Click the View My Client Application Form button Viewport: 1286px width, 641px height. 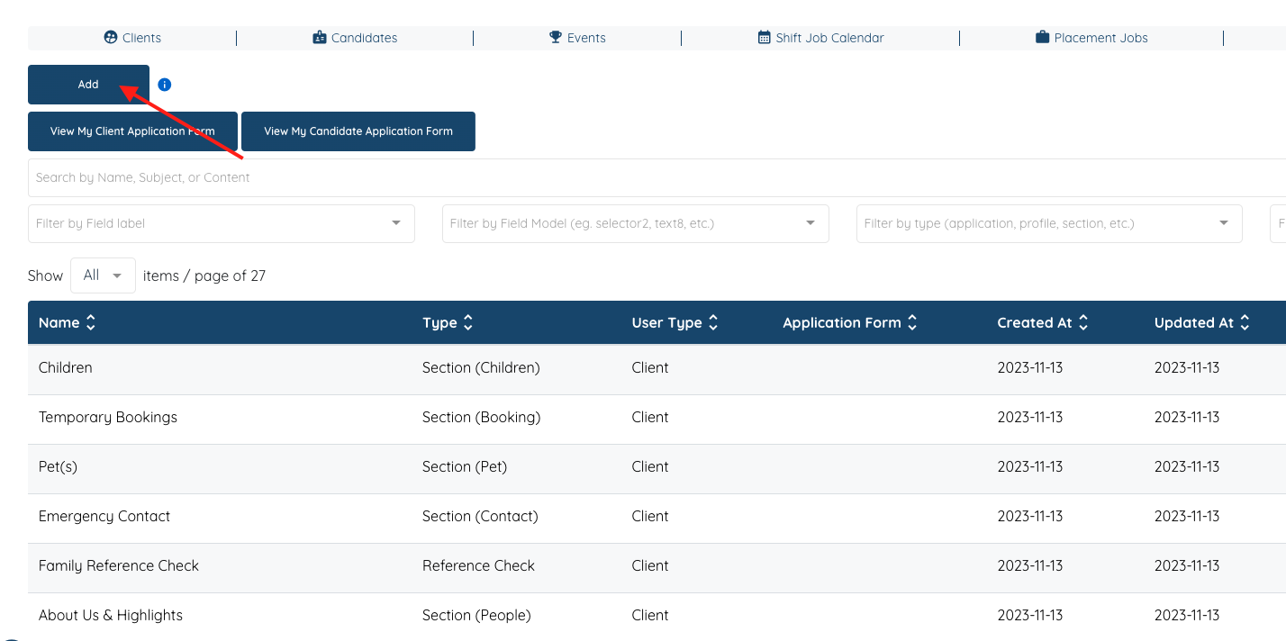tap(132, 131)
